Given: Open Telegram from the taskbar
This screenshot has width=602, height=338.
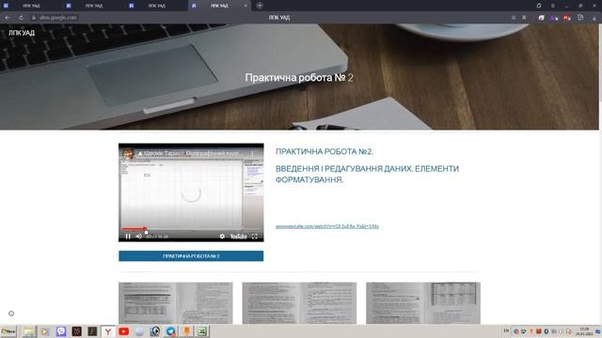Looking at the screenshot, I should pos(171,331).
